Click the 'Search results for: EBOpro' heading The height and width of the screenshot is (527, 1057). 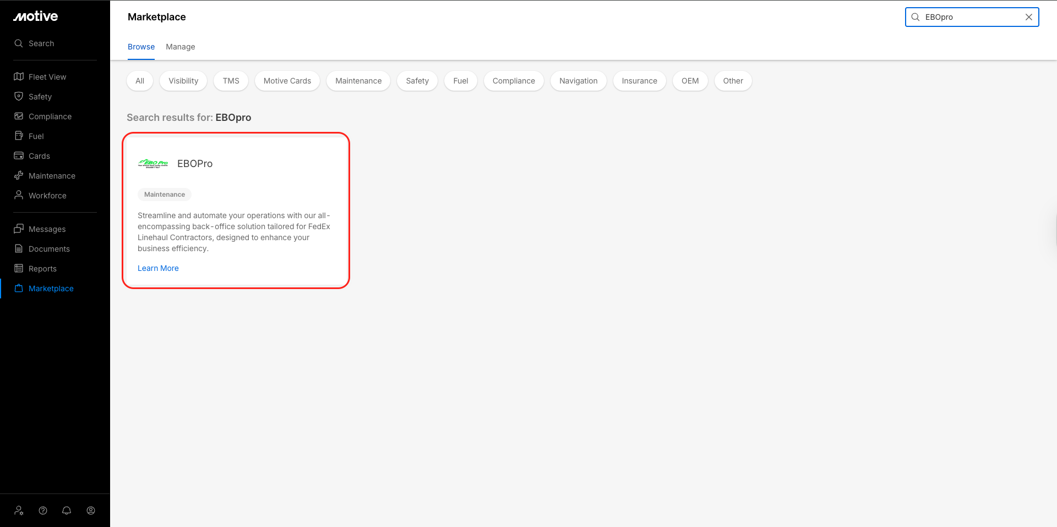189,118
